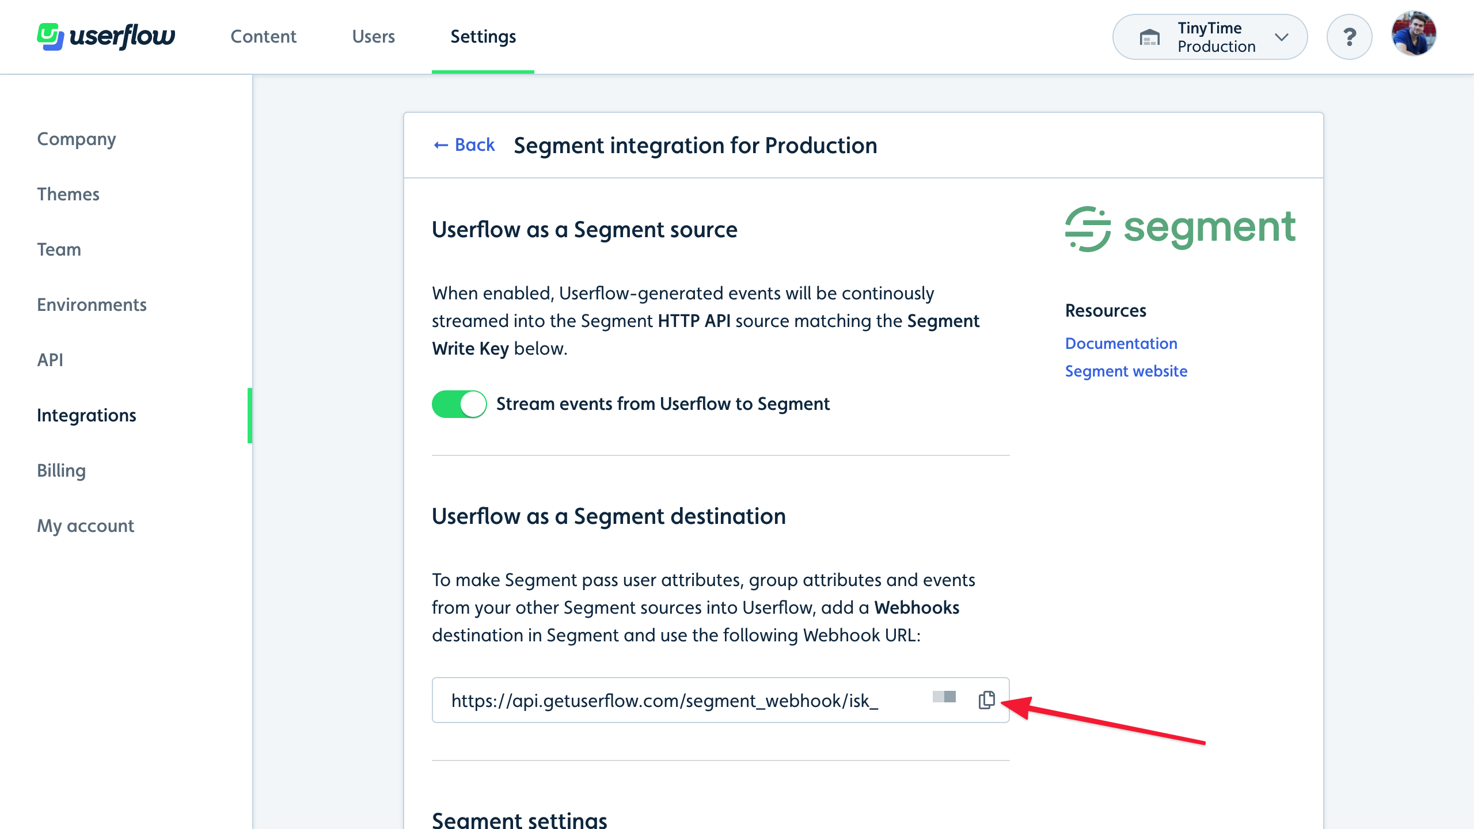Open the user avatar profile menu

(1414, 34)
